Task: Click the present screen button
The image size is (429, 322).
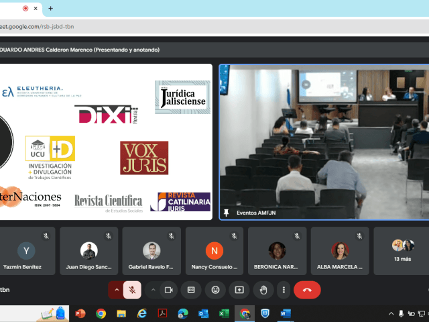Action: coord(239,290)
